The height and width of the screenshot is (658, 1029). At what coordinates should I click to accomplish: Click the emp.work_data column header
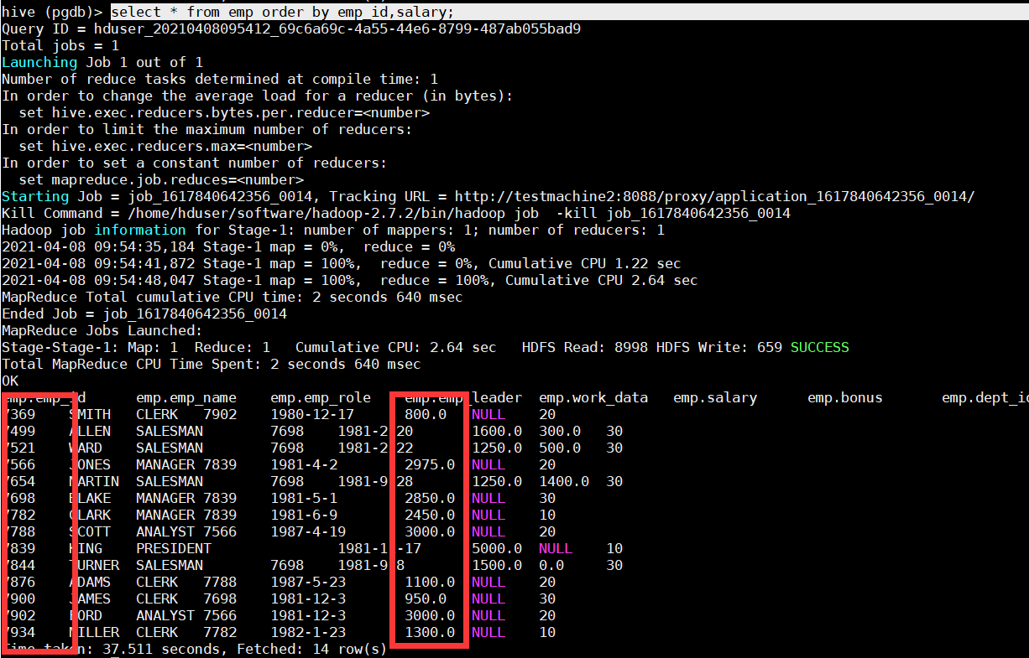[x=593, y=397]
